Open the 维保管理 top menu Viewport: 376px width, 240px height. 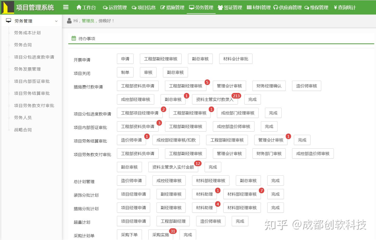pyautogui.click(x=316, y=7)
